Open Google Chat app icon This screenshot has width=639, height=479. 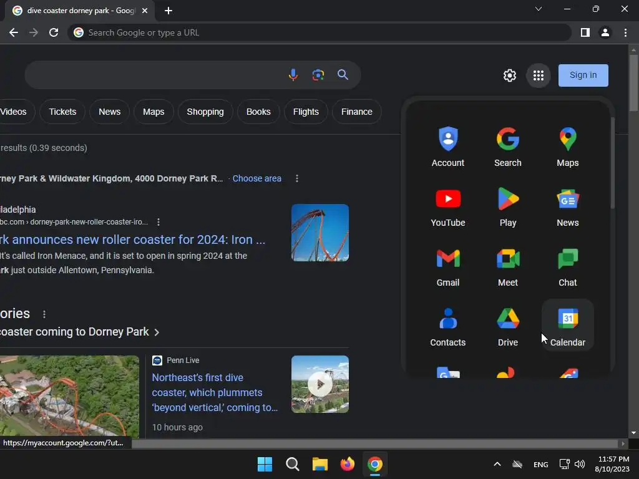pyautogui.click(x=568, y=266)
